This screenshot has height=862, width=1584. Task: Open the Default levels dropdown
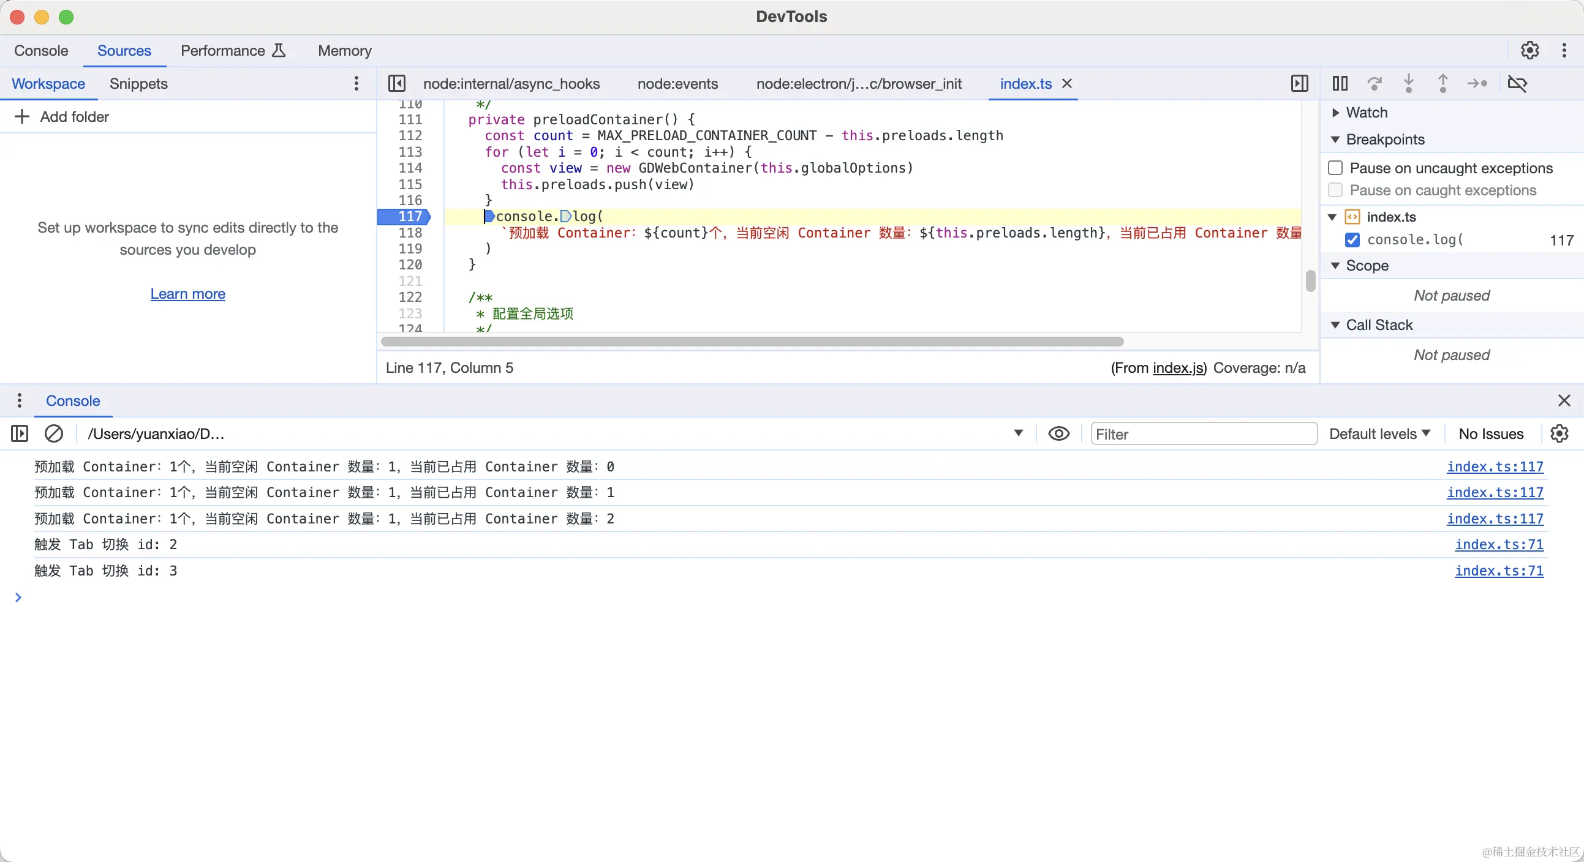[x=1379, y=434]
